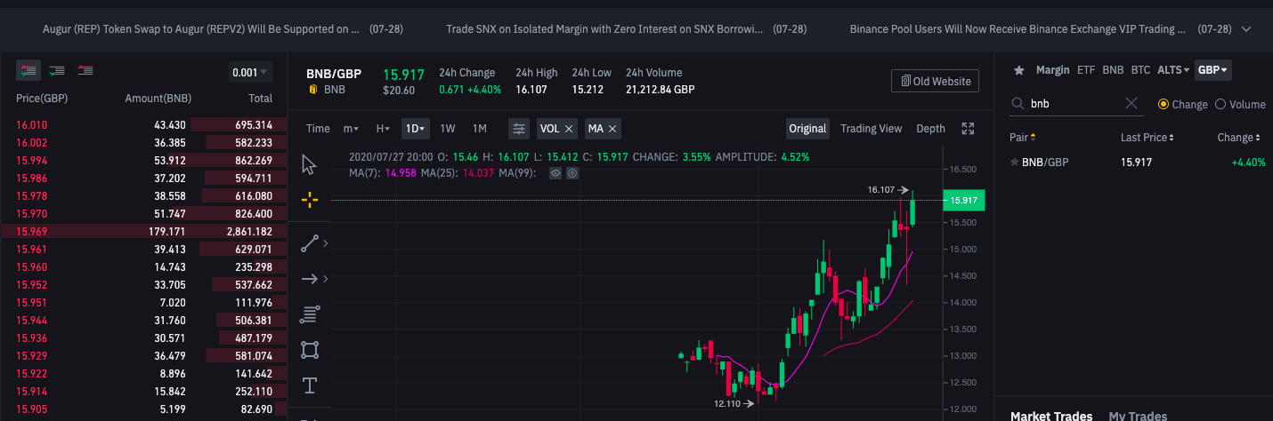Select the 15.969 ask price row
Viewport: 1273px width, 421px height.
(144, 231)
